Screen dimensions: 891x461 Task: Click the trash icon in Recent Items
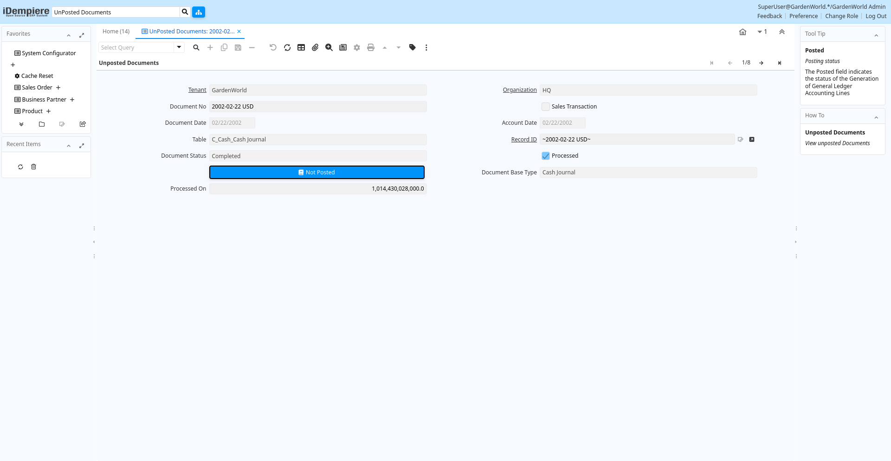tap(33, 167)
